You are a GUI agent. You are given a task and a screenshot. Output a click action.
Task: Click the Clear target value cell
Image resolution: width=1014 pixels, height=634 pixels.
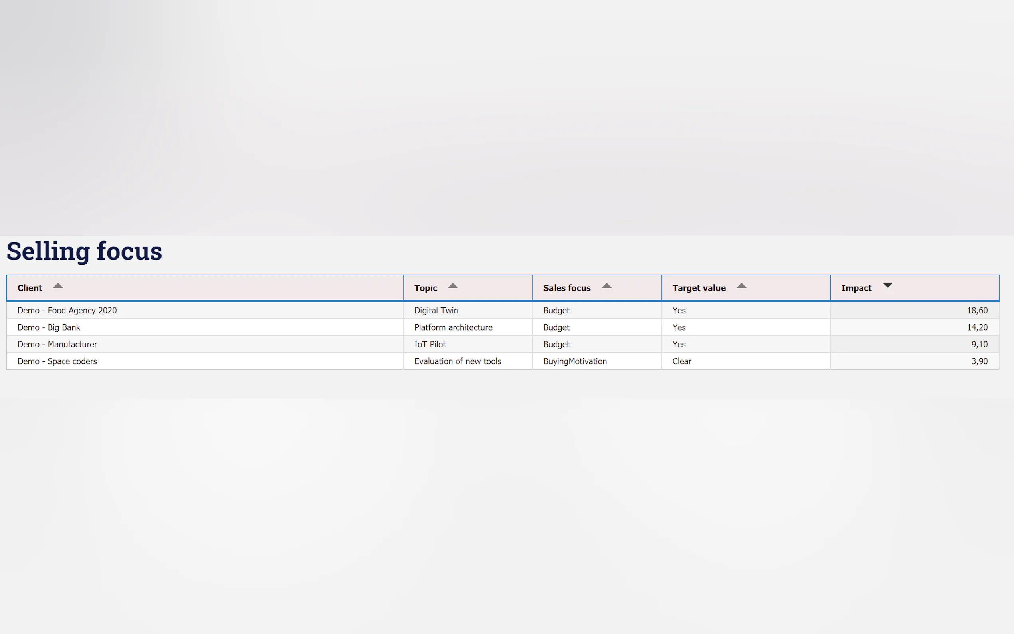(x=681, y=361)
